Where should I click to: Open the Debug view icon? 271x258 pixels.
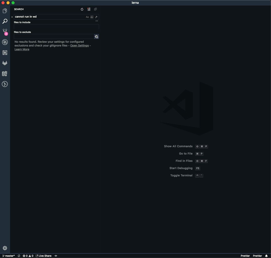[x=5, y=42]
